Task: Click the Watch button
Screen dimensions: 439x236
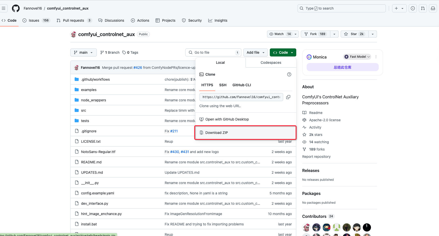Action: click(x=283, y=34)
